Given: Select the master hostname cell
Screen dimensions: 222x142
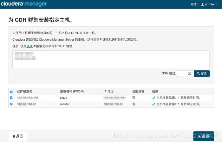Looking at the screenshot, I should pyautogui.click(x=65, y=104).
